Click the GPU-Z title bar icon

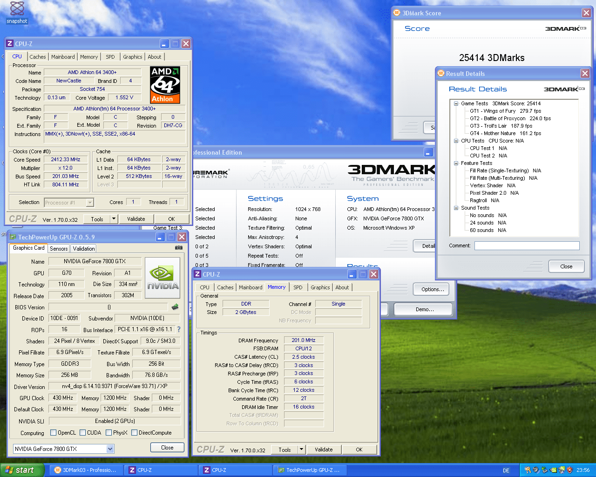pos(13,237)
